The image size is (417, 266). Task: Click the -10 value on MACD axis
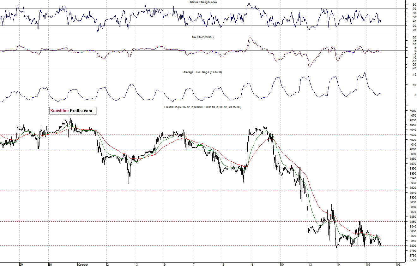click(414, 58)
